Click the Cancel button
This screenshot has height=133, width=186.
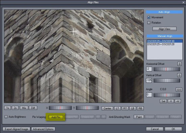pos(155,129)
